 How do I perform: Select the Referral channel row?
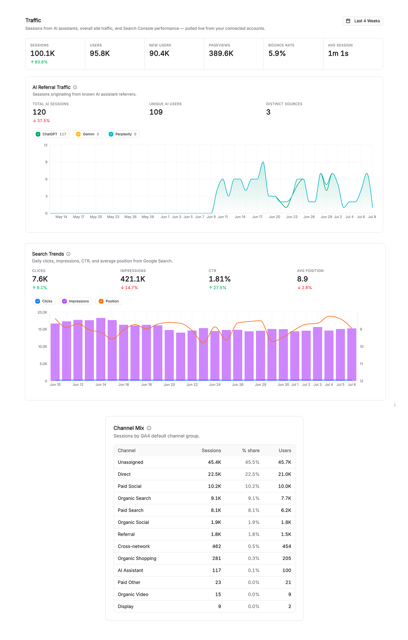click(204, 534)
